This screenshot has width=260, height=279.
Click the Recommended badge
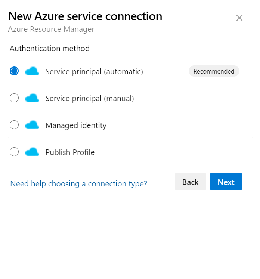[214, 71]
